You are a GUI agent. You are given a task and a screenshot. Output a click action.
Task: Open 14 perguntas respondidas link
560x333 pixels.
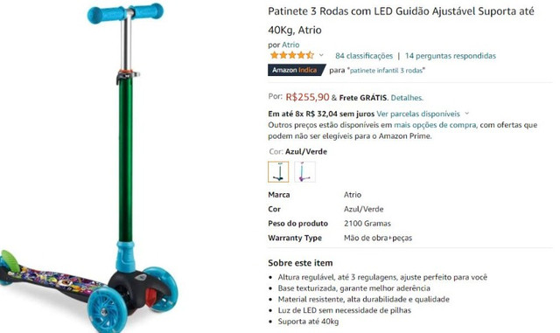[451, 56]
